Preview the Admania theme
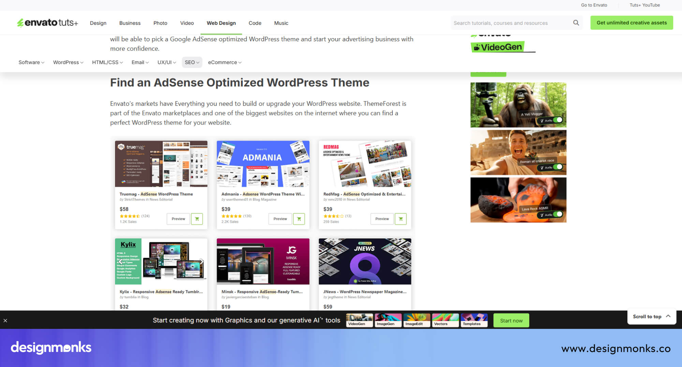The image size is (682, 367). click(280, 219)
